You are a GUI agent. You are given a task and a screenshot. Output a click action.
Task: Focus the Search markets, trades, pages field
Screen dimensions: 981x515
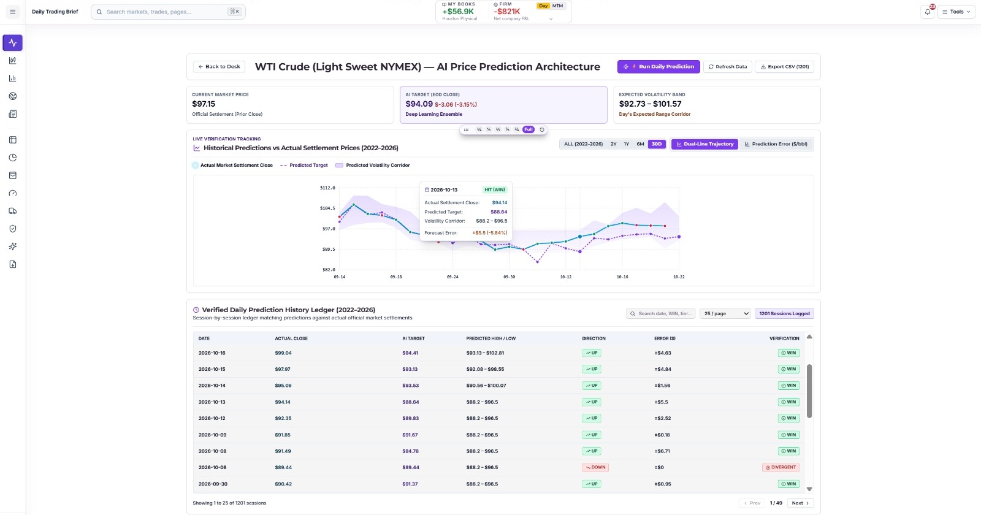pyautogui.click(x=168, y=12)
